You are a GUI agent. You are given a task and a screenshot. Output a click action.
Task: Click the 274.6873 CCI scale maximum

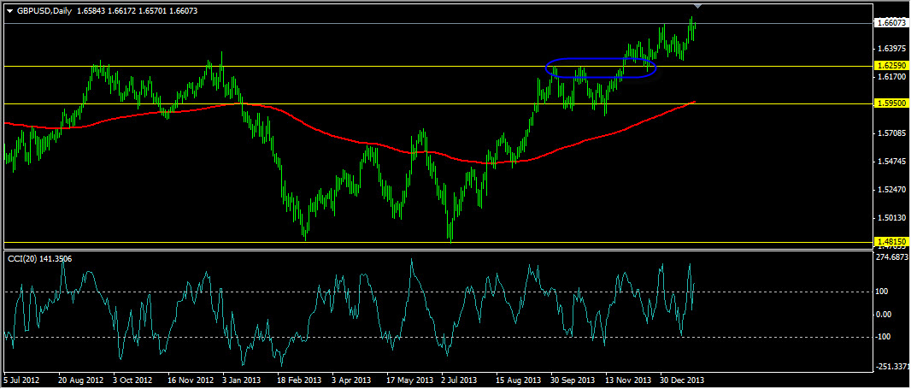pyautogui.click(x=892, y=257)
